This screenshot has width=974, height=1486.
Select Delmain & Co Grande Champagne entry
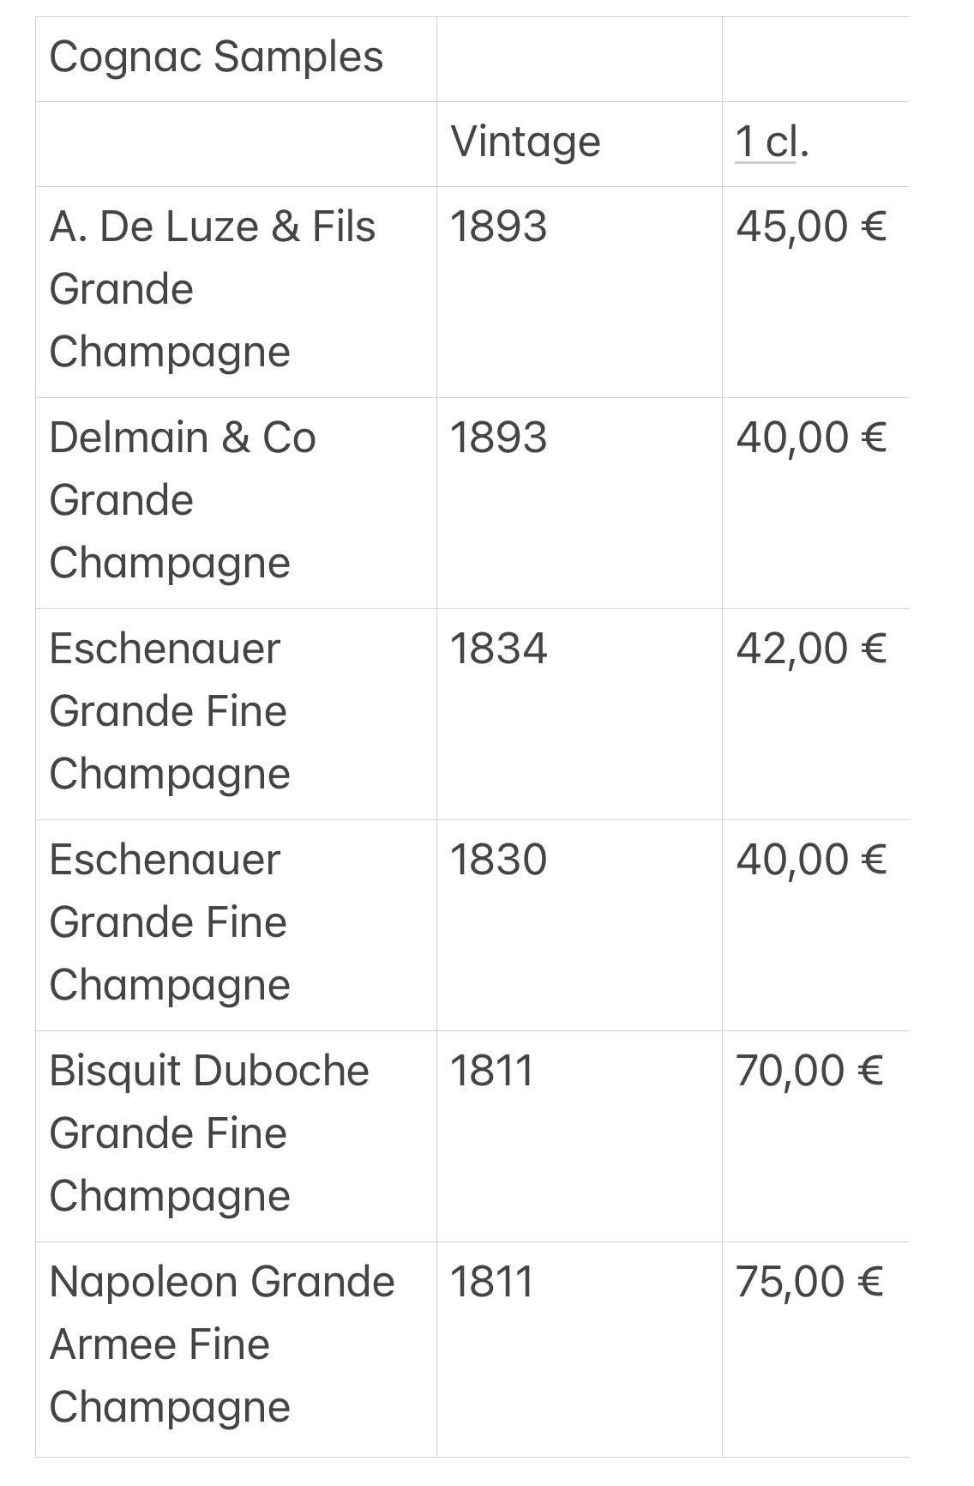click(183, 501)
